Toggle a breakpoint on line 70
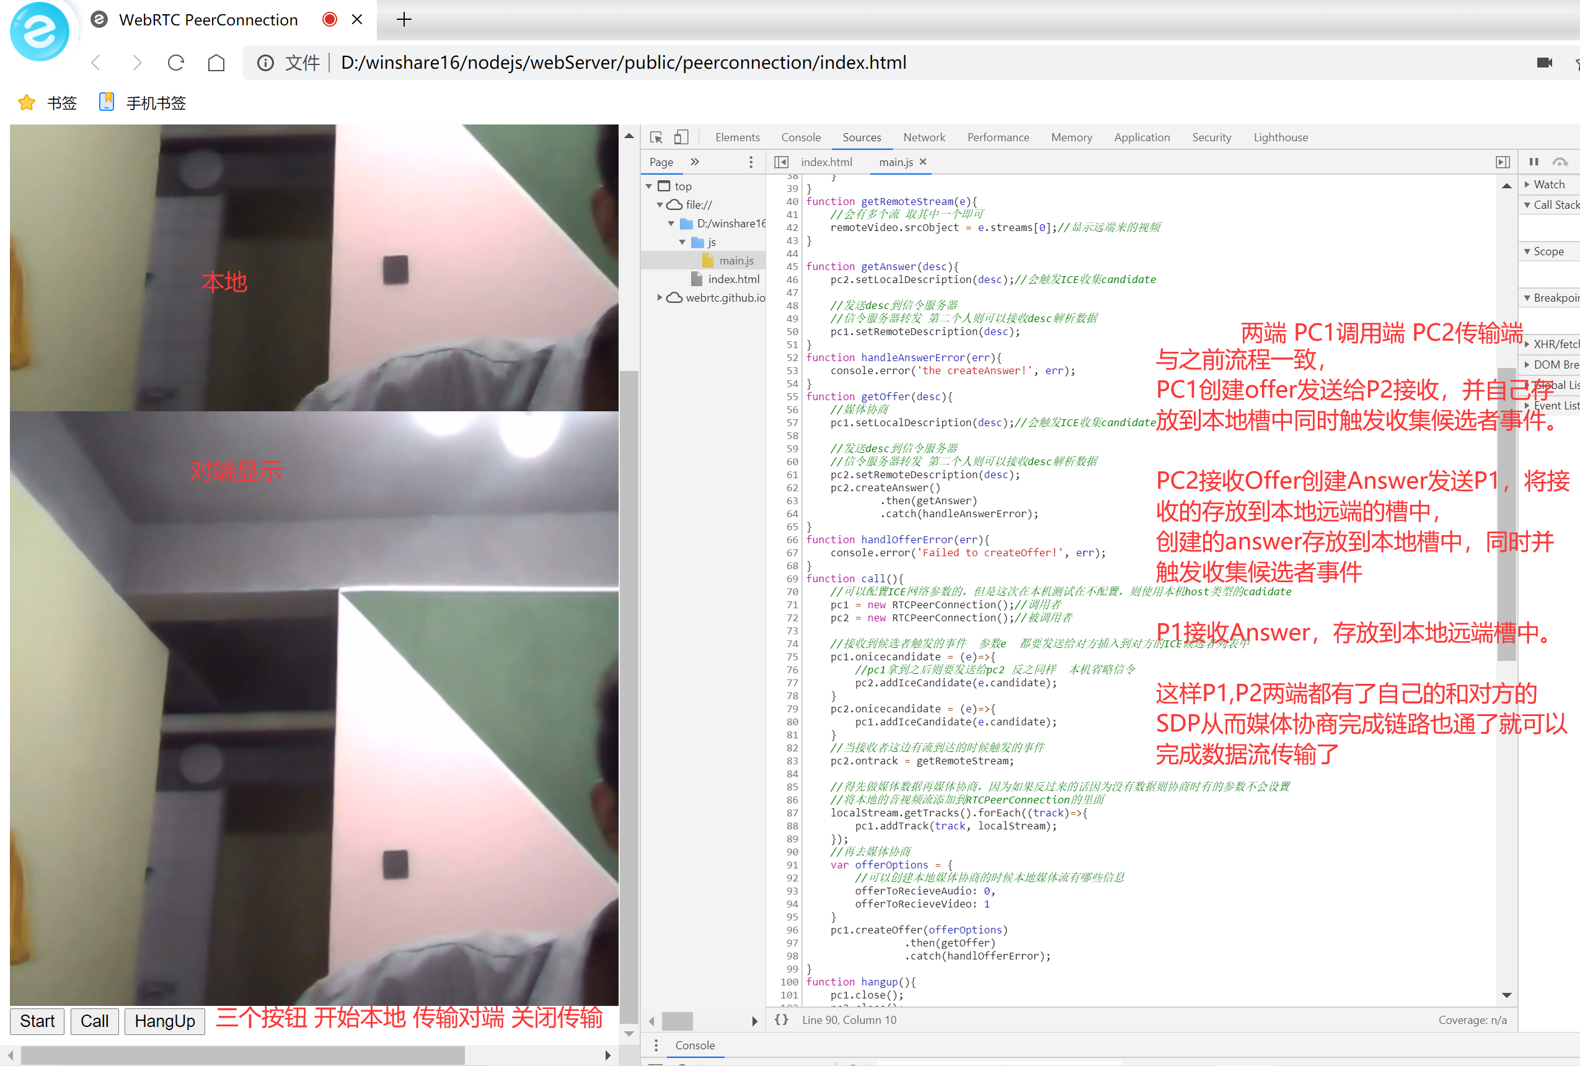Image resolution: width=1580 pixels, height=1066 pixels. click(792, 592)
